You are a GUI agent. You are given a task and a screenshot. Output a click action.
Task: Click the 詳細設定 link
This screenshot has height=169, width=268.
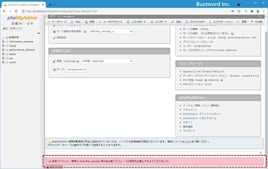[61, 37]
